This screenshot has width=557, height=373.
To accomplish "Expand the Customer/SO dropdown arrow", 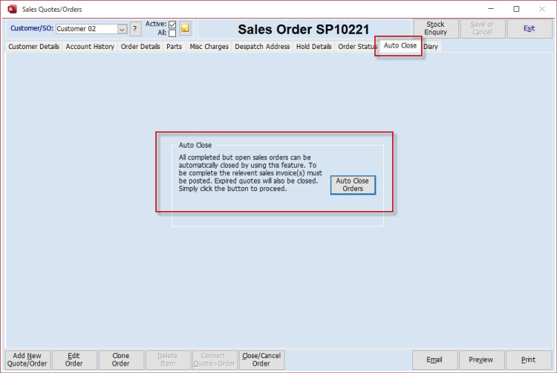I will [122, 29].
